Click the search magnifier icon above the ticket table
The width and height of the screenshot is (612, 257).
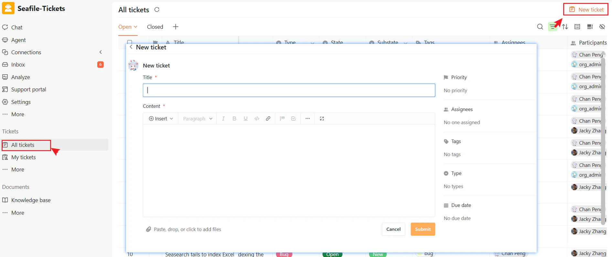tap(540, 27)
